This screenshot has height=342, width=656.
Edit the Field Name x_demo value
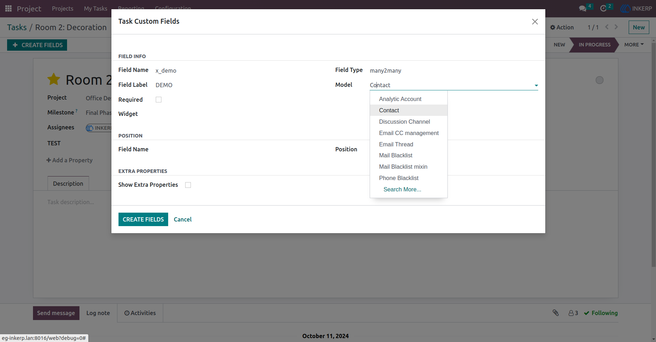166,71
